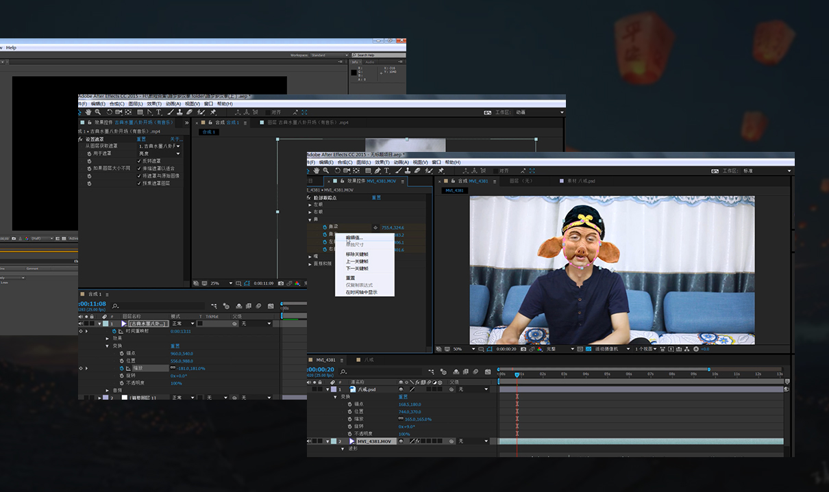Open the 活动摄像机 camera dropdown
Screen dimensions: 829x492
point(611,349)
